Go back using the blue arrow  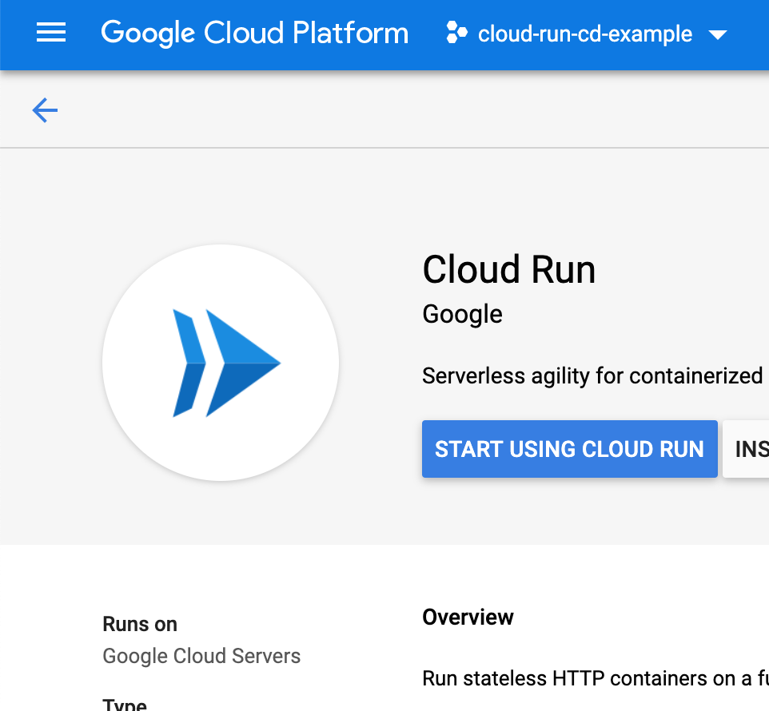(x=45, y=110)
